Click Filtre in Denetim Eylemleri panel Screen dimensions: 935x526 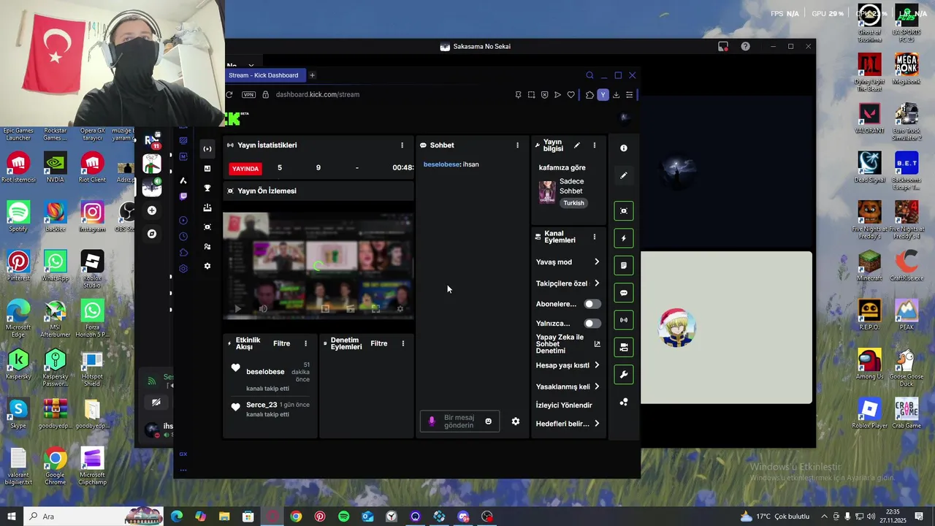click(378, 343)
